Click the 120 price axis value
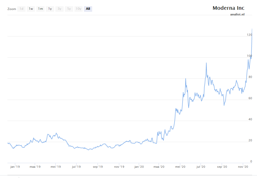This screenshot has height=178, width=257. pyautogui.click(x=249, y=35)
